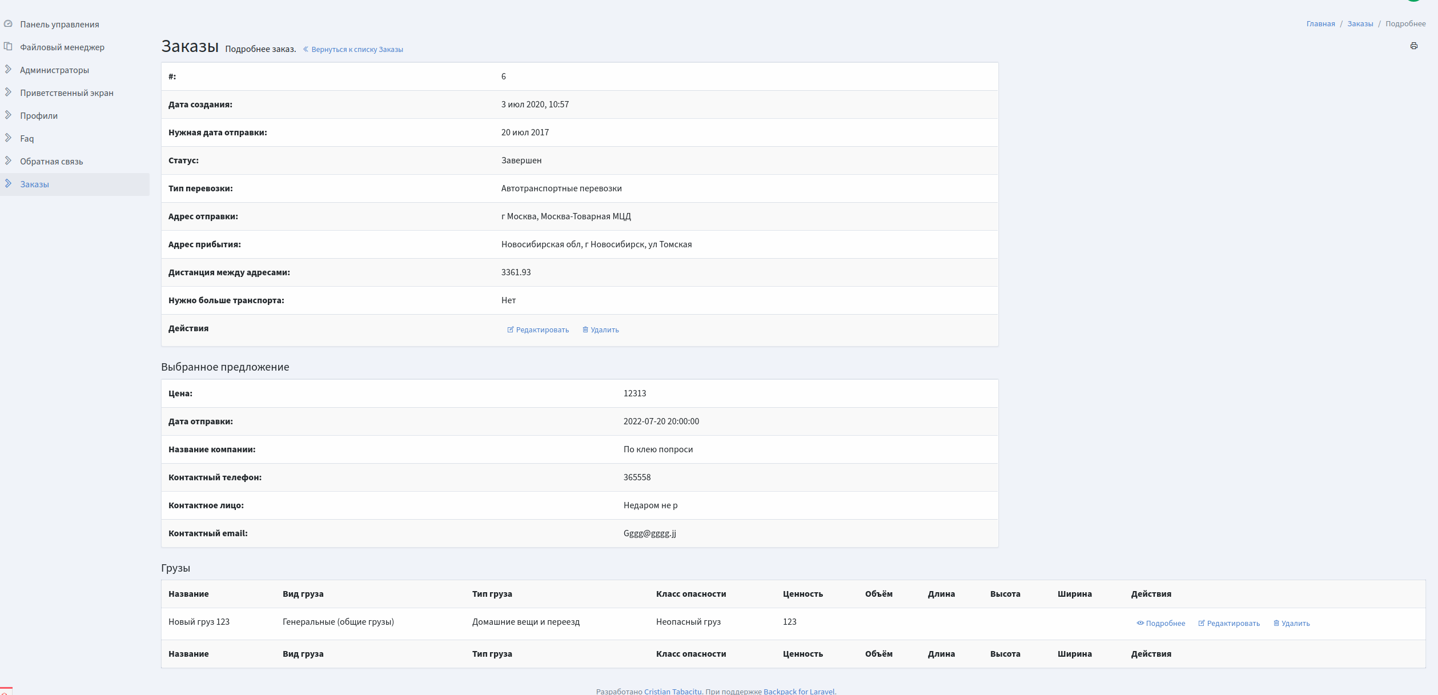This screenshot has width=1438, height=695.
Task: Go to Главная in the breadcrumb
Action: 1320,24
